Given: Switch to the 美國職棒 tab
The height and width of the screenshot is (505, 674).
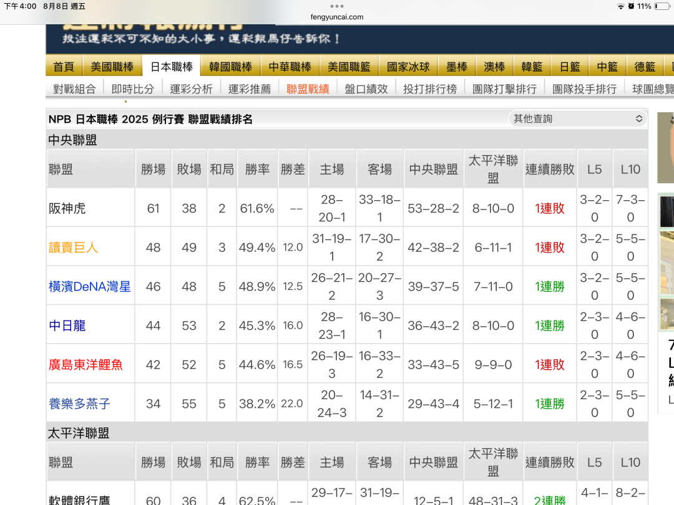Looking at the screenshot, I should [x=112, y=67].
